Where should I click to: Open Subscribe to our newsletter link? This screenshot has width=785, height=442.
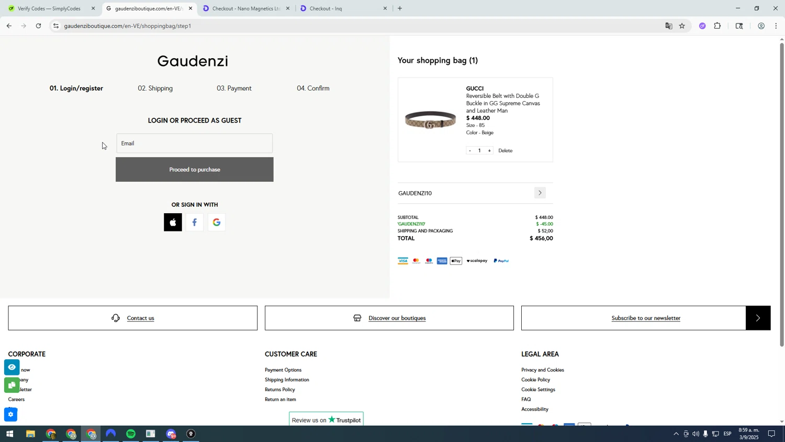tap(646, 318)
